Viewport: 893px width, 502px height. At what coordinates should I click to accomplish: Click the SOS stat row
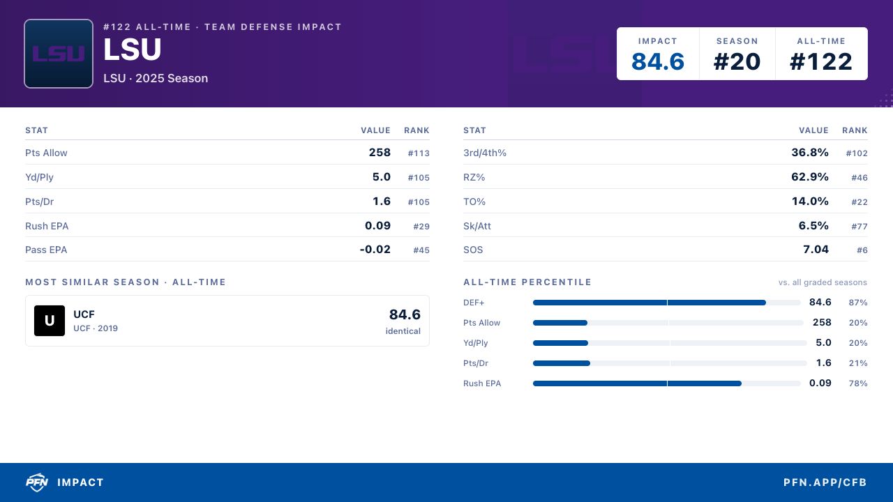[x=666, y=250]
